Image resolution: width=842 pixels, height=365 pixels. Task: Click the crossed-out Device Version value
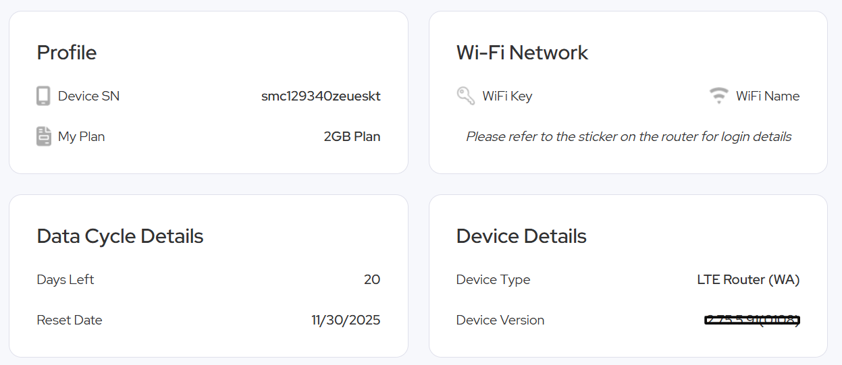coord(752,320)
